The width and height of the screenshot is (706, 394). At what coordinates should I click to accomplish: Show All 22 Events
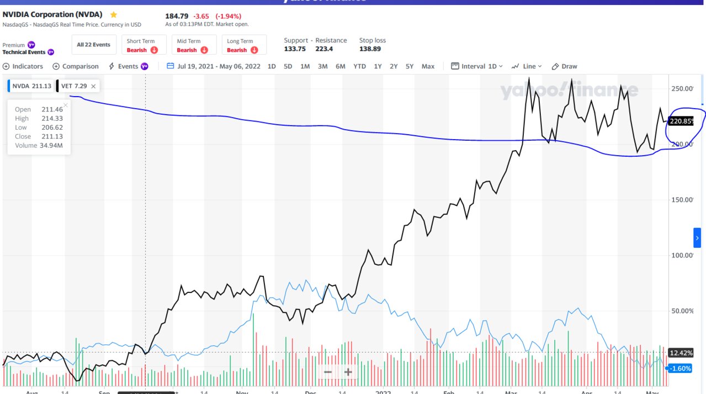point(93,45)
